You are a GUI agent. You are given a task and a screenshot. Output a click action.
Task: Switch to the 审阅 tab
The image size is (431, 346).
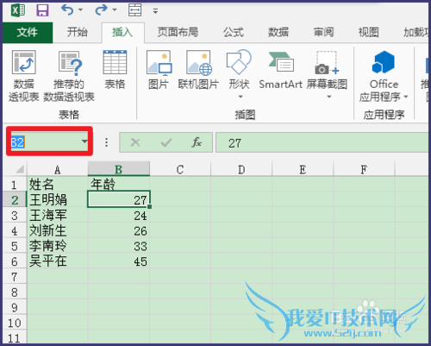pos(323,32)
